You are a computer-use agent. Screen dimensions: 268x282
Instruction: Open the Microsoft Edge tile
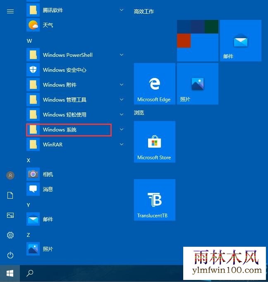155,84
